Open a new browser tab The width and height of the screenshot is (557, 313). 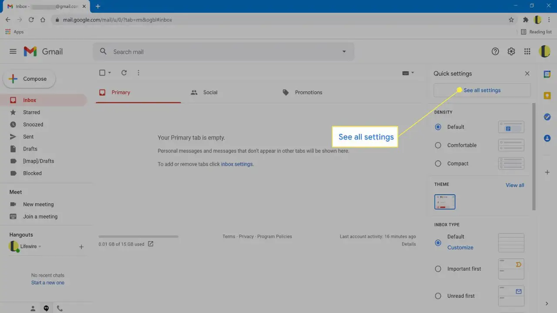[97, 6]
